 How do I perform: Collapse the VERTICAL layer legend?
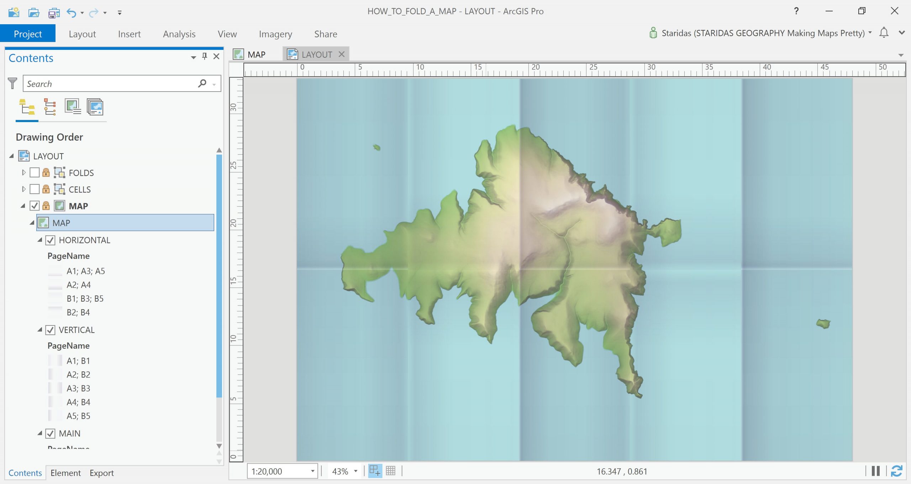[x=40, y=330]
